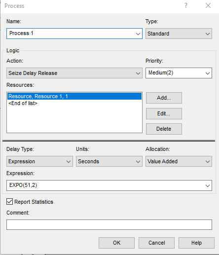The width and height of the screenshot is (219, 255).
Task: Click the question mark help icon in title bar
Action: pos(186,6)
